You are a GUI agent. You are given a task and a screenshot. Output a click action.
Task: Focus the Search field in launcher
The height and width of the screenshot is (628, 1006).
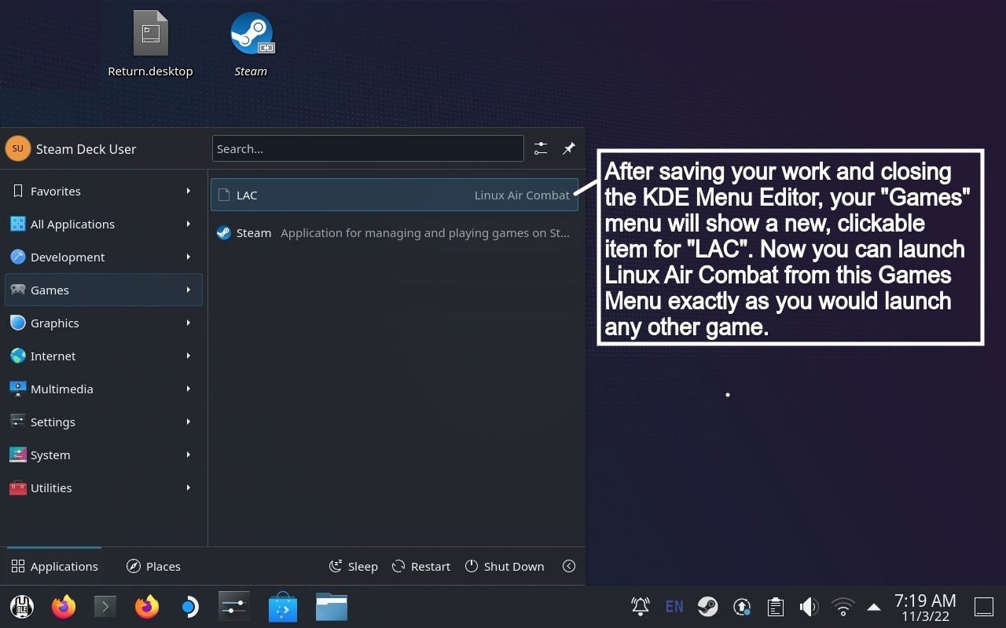click(x=368, y=148)
